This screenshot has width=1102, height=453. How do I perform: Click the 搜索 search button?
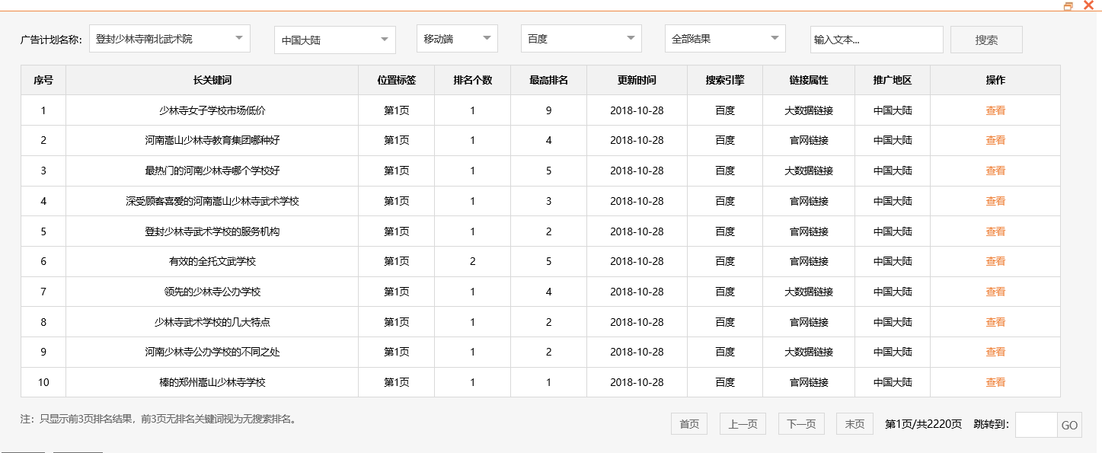(x=985, y=38)
